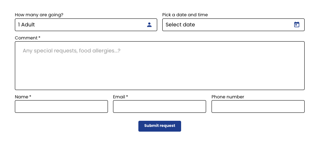Activate the Phone number input field
This screenshot has width=326, height=145.
click(258, 107)
